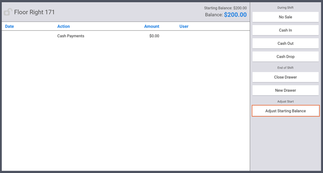Click the Adjust Start section label
323x173 pixels.
pos(285,101)
